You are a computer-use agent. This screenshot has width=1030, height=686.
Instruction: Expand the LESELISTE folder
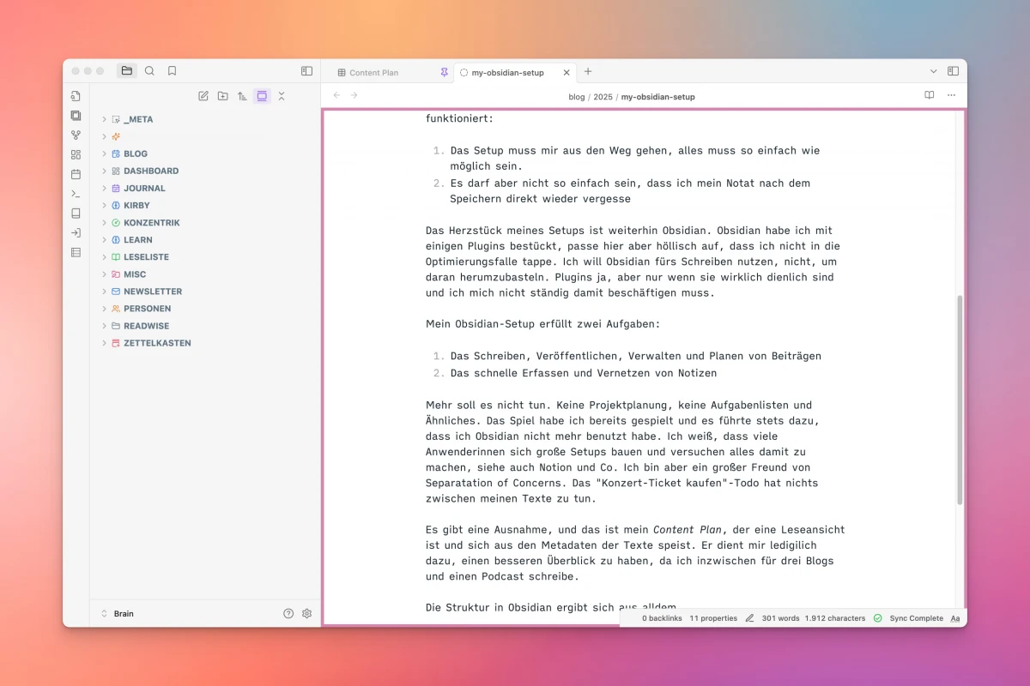click(x=105, y=256)
